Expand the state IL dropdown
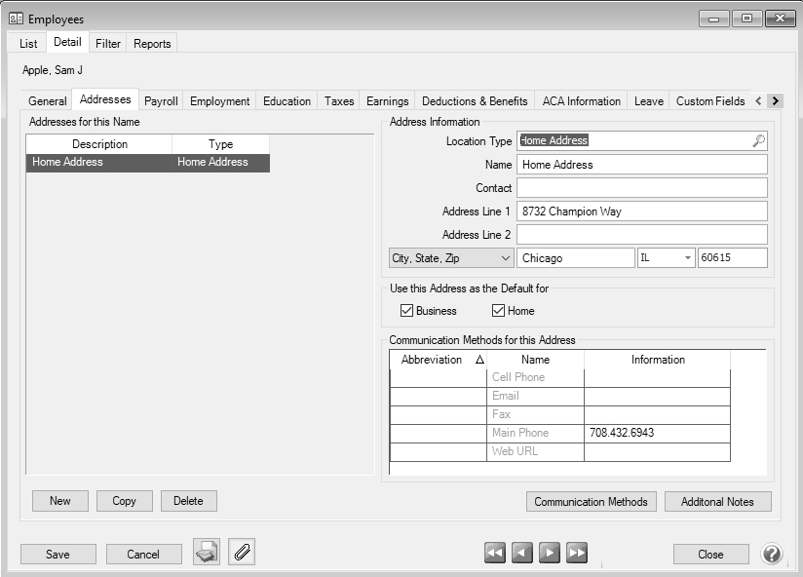 click(x=688, y=258)
